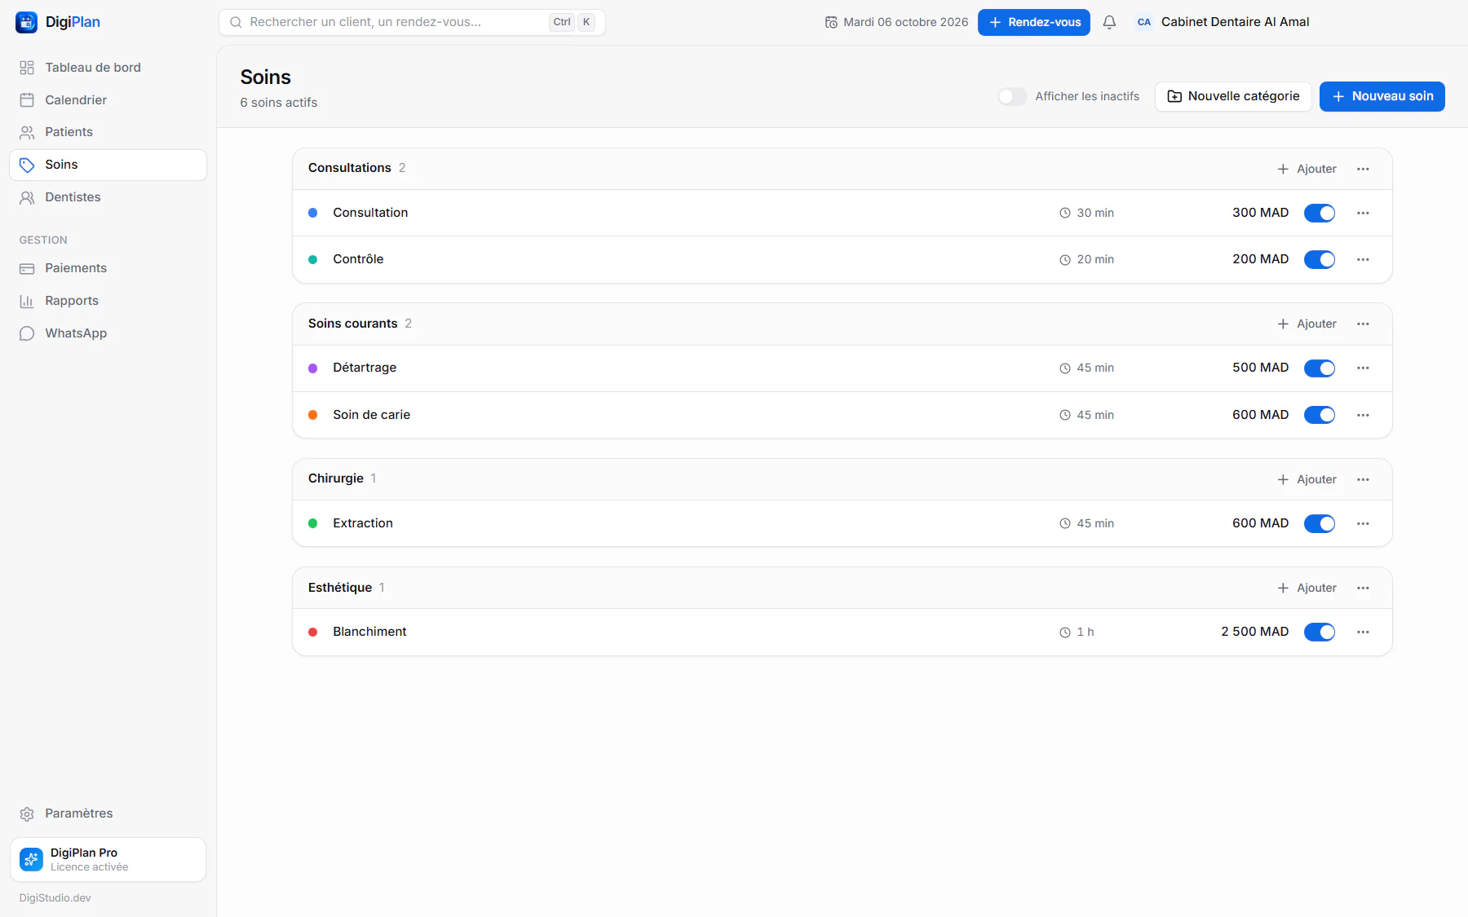Open the Dentistes section
Viewport: 1468px width, 917px height.
[x=108, y=197]
